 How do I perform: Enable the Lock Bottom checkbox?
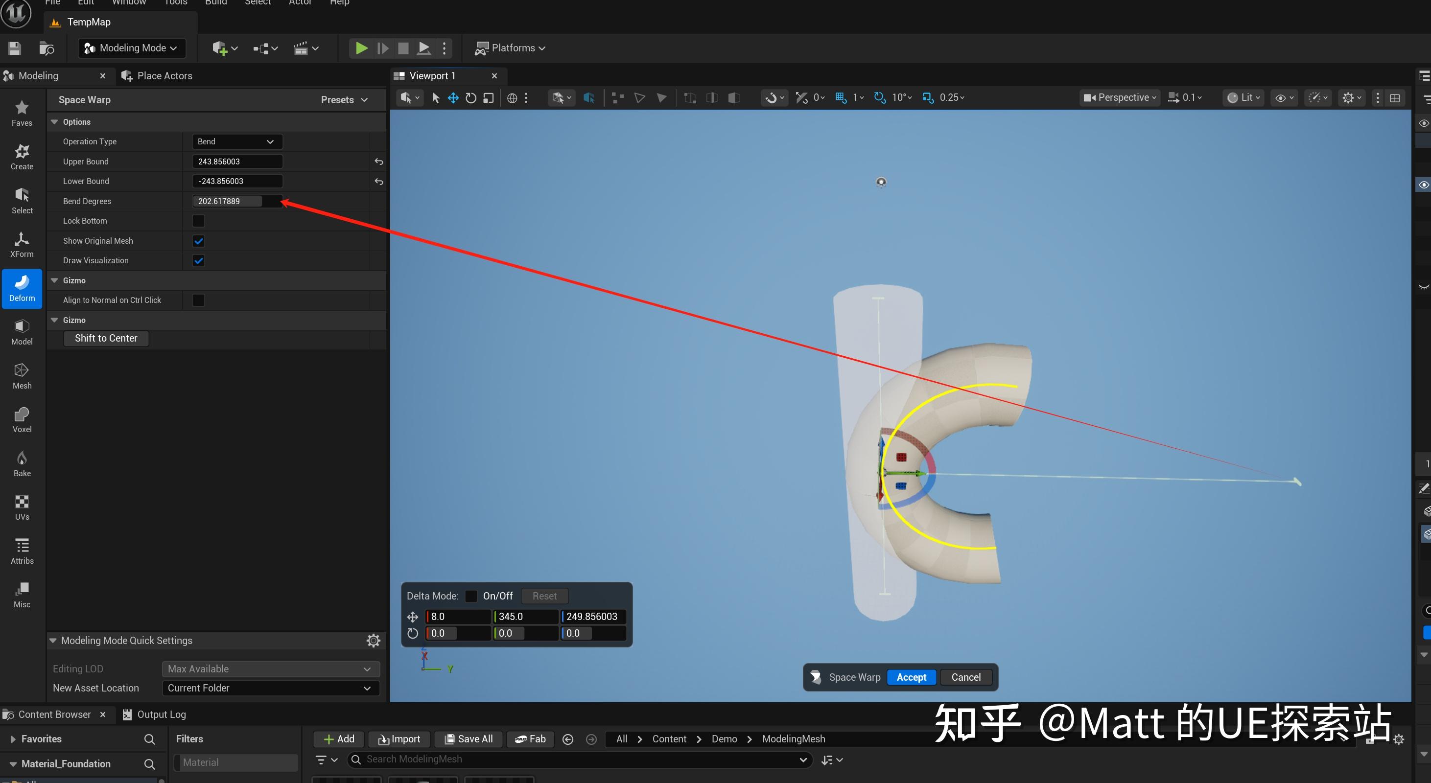point(198,220)
